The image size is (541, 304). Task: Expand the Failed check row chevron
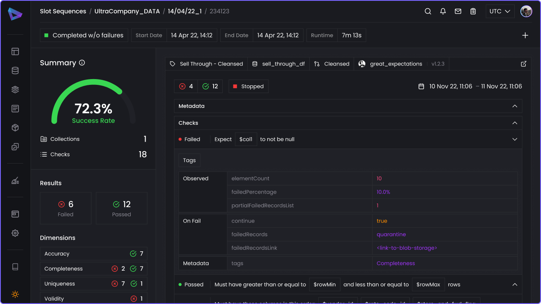click(515, 139)
